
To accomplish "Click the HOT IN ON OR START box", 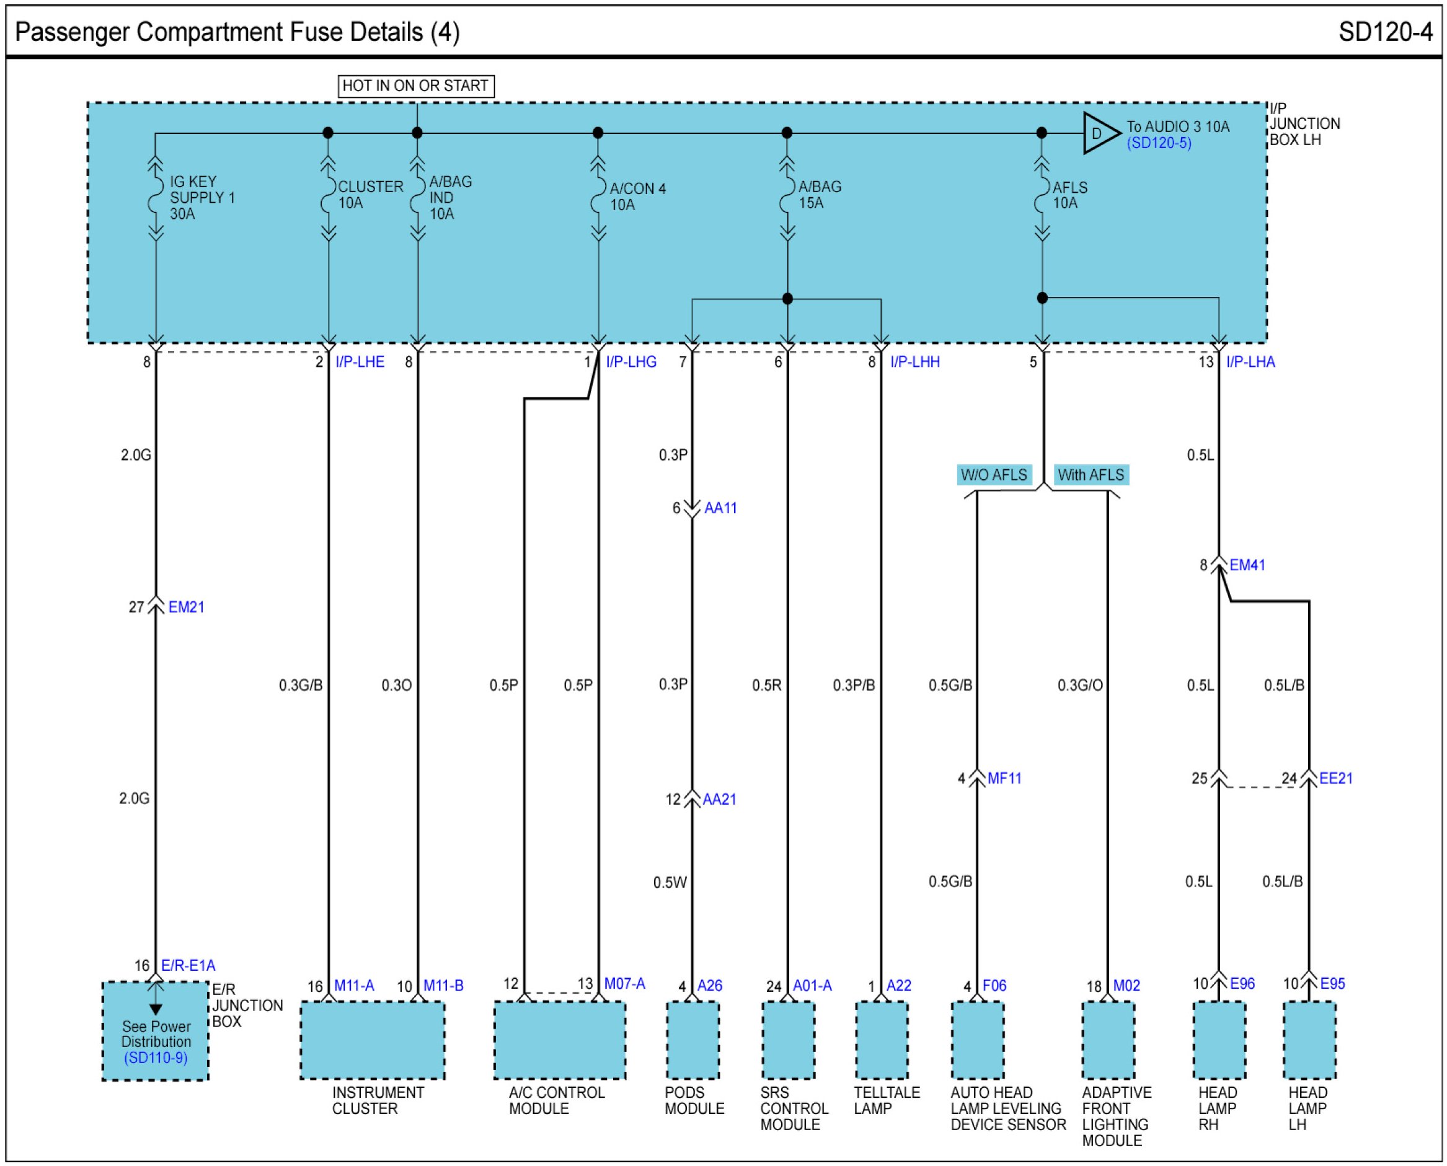I will [415, 86].
